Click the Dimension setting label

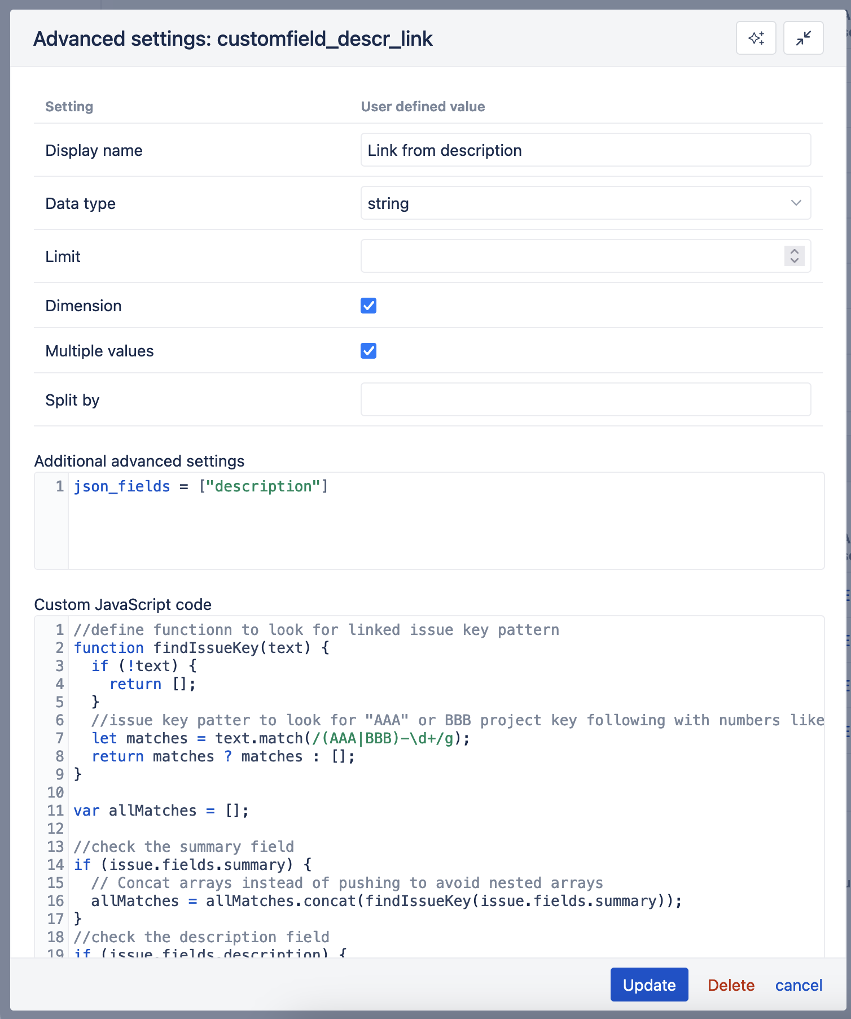click(x=84, y=306)
